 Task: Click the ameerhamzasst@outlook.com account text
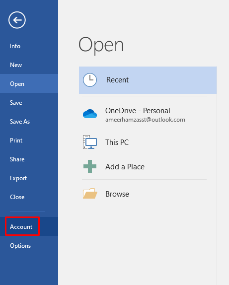pyautogui.click(x=145, y=120)
